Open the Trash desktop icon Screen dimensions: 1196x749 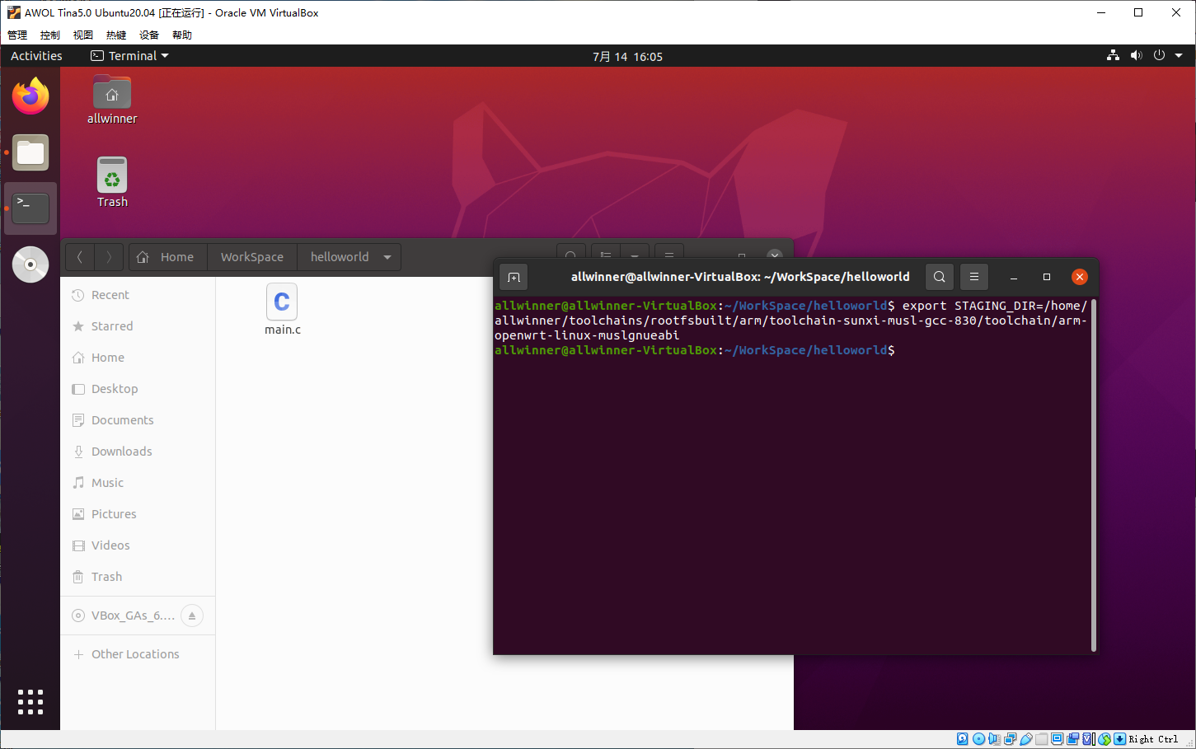(112, 182)
